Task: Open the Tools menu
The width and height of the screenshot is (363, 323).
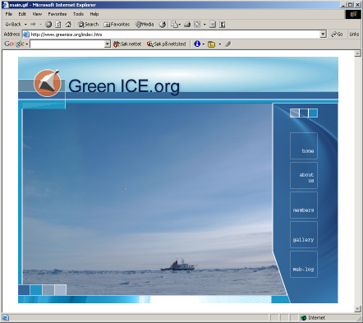Action: (x=78, y=14)
